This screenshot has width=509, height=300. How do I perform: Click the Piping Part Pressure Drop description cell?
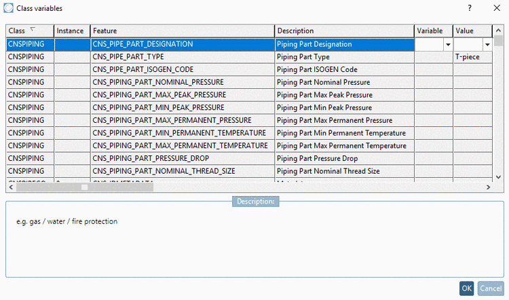(344, 158)
